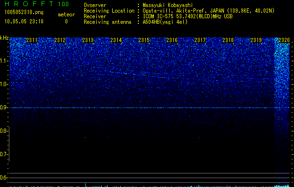Image resolution: width=294 pixels, height=187 pixels.
Task: Click the 2317 time marker
Action: coord(200,40)
